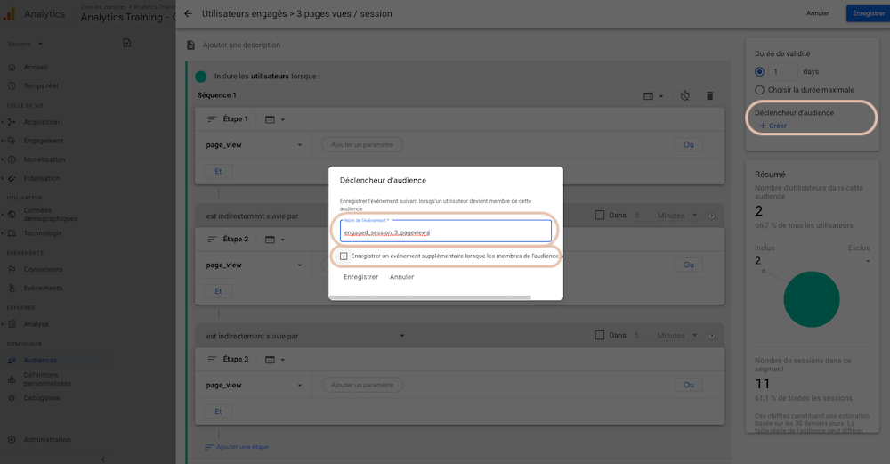
Task: Open the Séquence 1 scope selector icon
Action: coord(652,96)
